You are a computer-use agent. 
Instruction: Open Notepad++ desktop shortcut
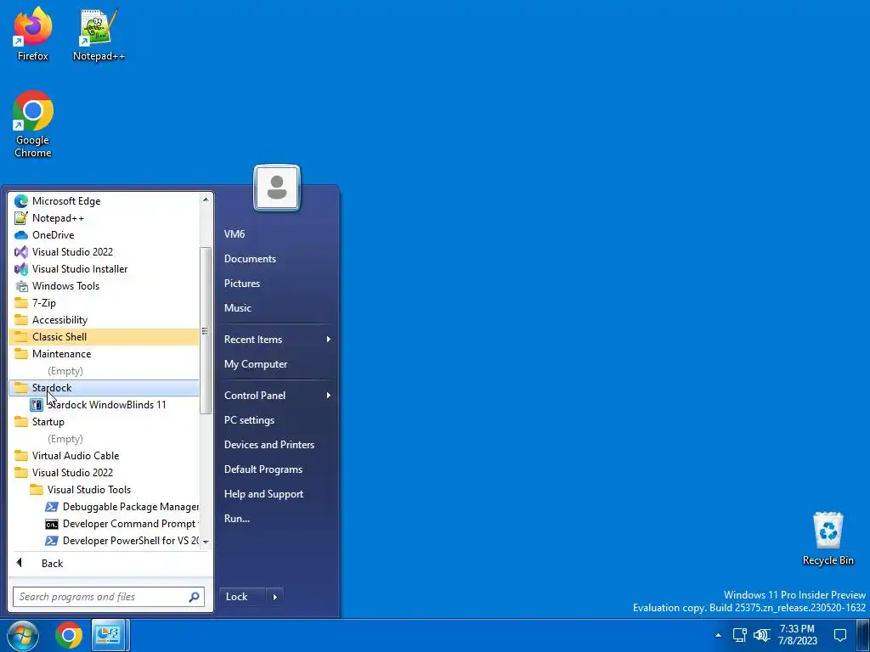coord(99,34)
